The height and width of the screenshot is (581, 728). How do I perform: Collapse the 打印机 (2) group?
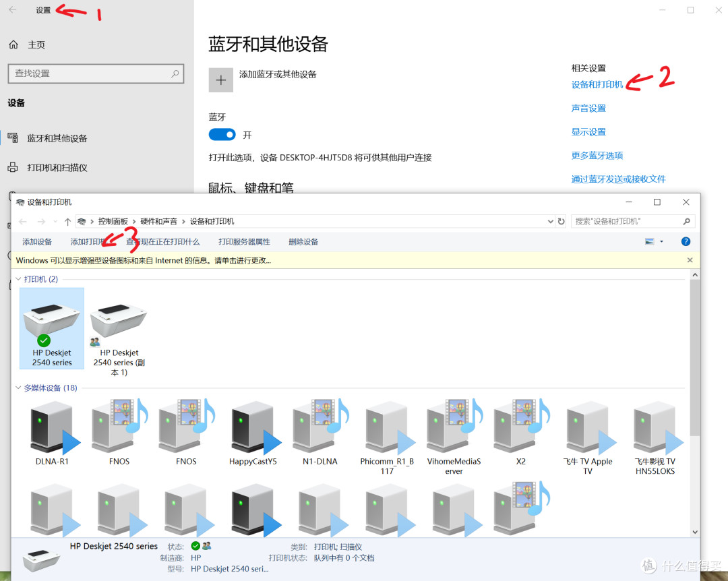19,278
